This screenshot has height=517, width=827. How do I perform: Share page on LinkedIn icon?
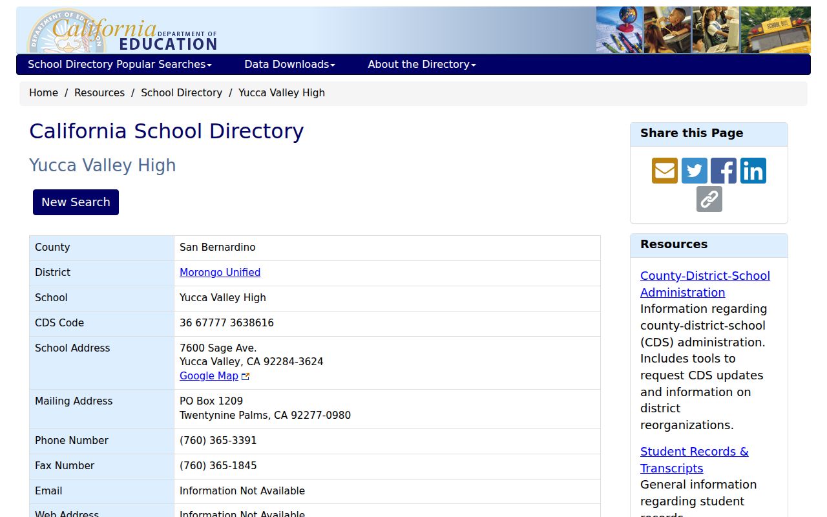753,171
